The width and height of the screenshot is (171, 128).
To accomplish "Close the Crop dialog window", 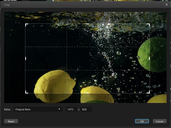I will [166, 5].
